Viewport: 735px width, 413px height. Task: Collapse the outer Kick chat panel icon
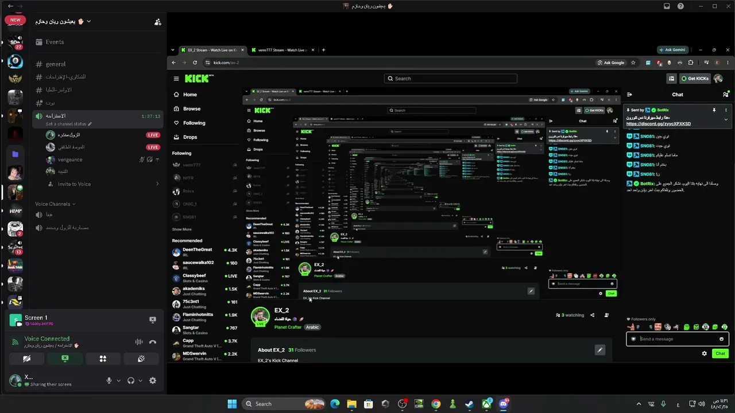(x=629, y=95)
